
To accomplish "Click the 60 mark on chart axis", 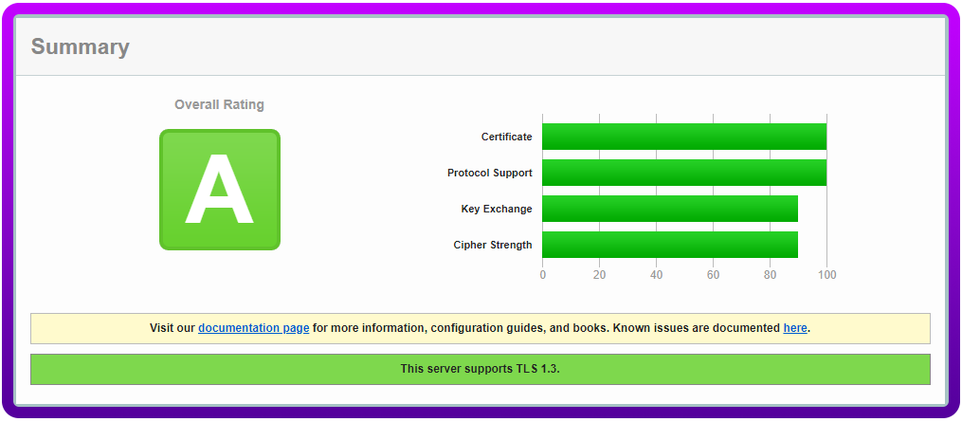I will (x=713, y=275).
